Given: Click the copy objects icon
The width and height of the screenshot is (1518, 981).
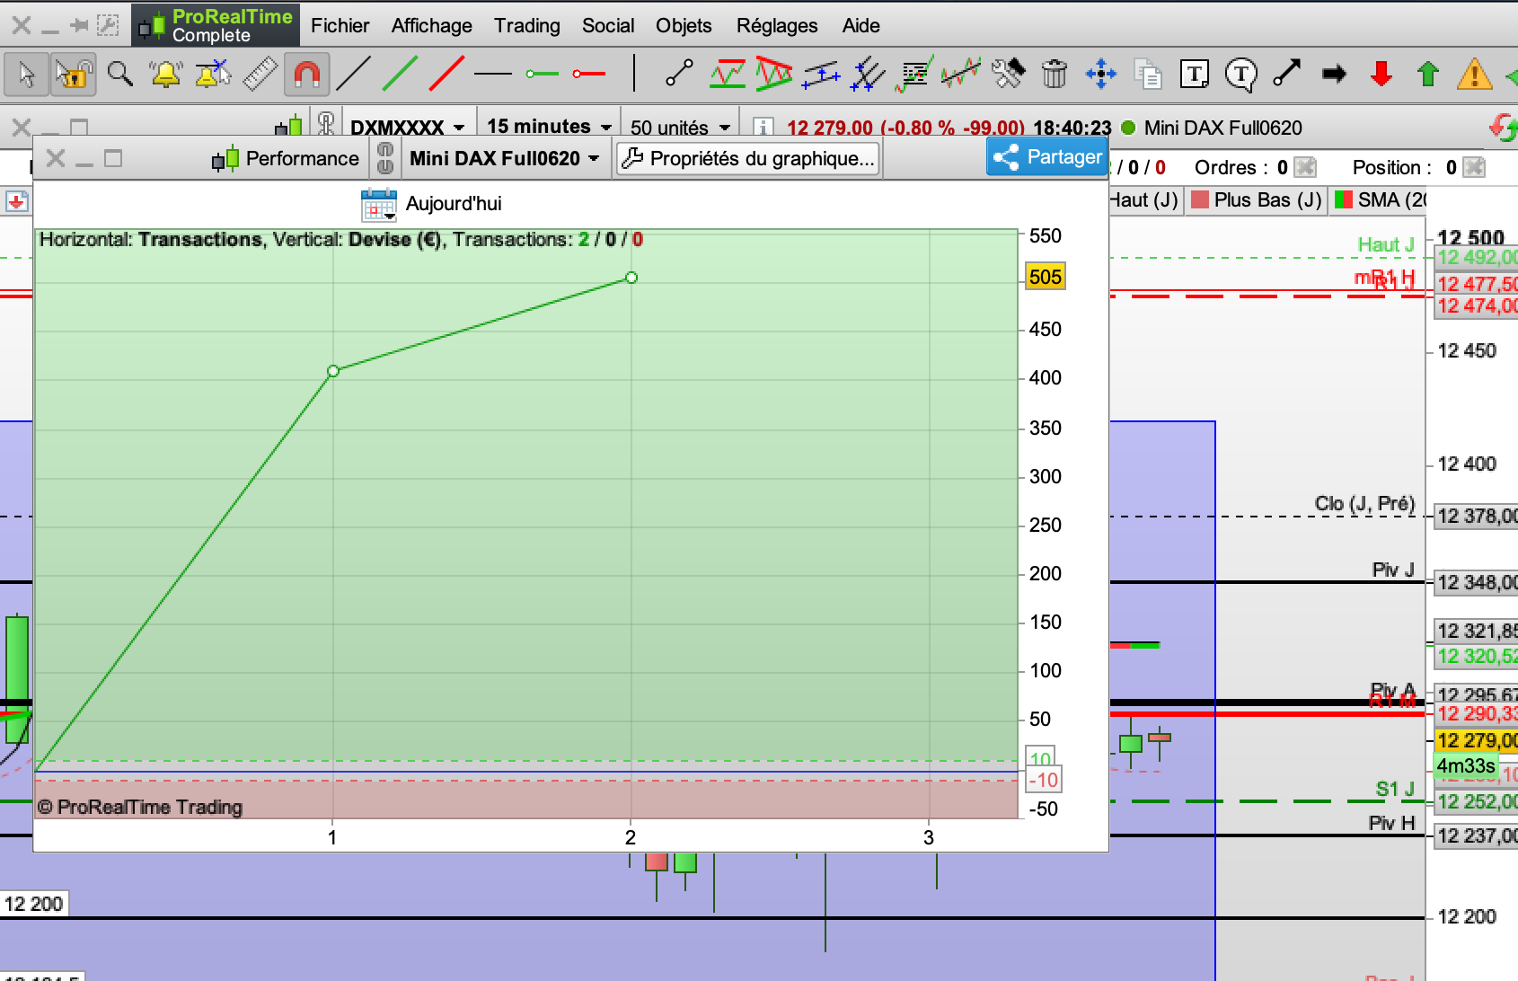Looking at the screenshot, I should (x=1148, y=74).
